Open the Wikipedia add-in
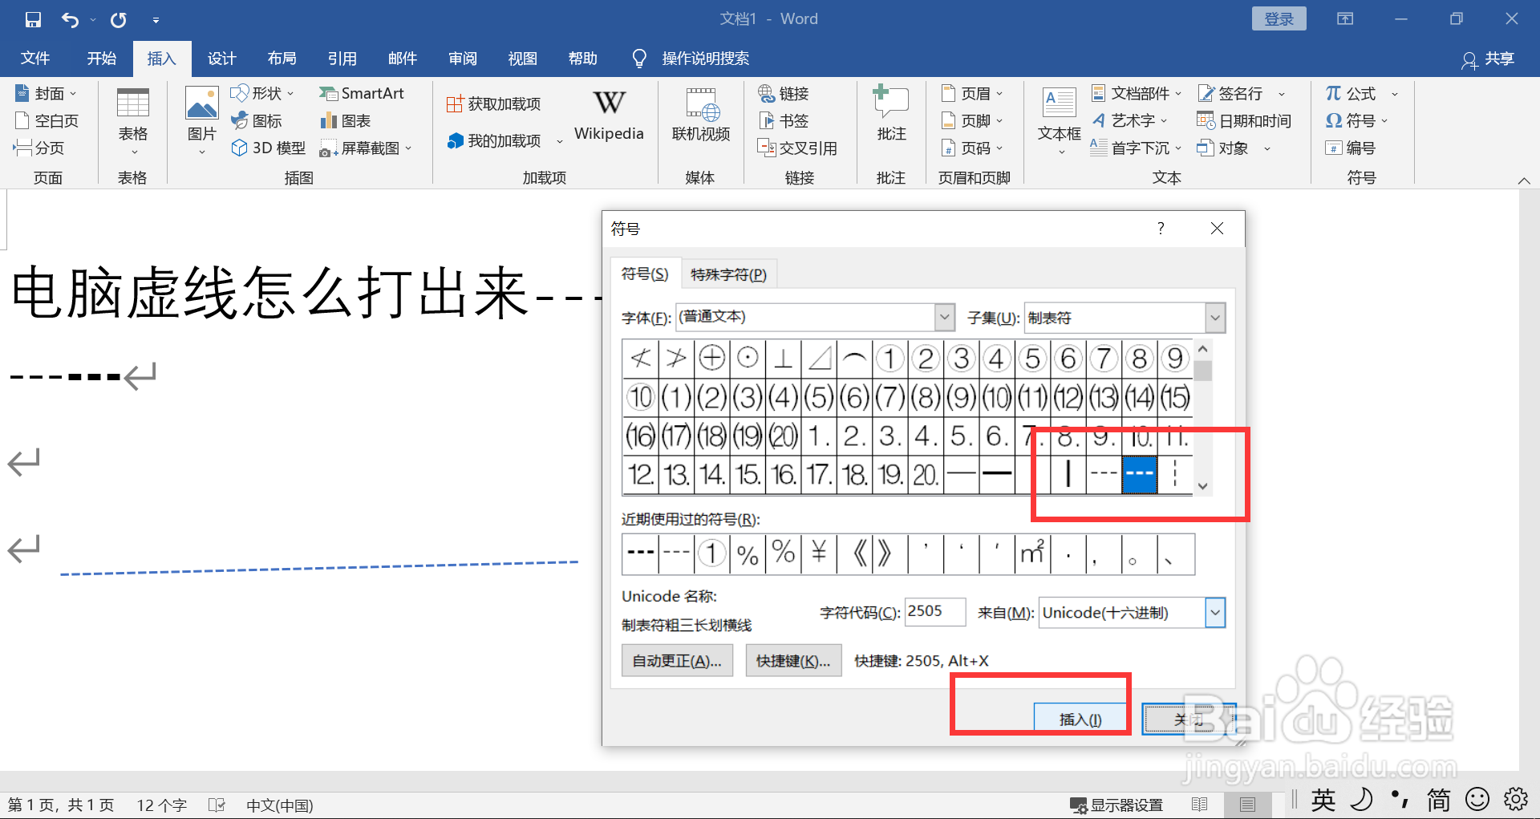Image resolution: width=1540 pixels, height=819 pixels. pyautogui.click(x=608, y=115)
